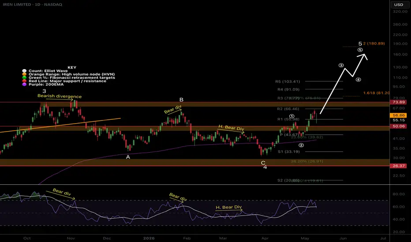Select 'H. Bear Div' annotation in RSI pane
This screenshot has width=411, height=242.
228,207
